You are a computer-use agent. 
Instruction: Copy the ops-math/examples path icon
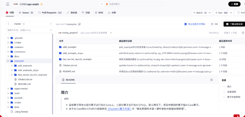click(x=79, y=24)
